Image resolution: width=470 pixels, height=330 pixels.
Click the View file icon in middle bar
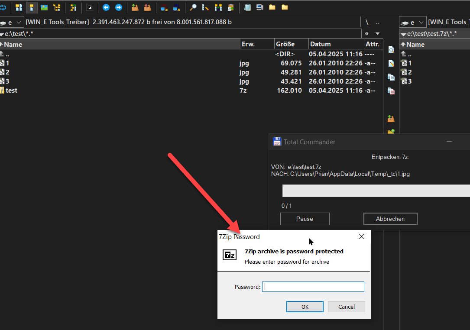click(391, 49)
